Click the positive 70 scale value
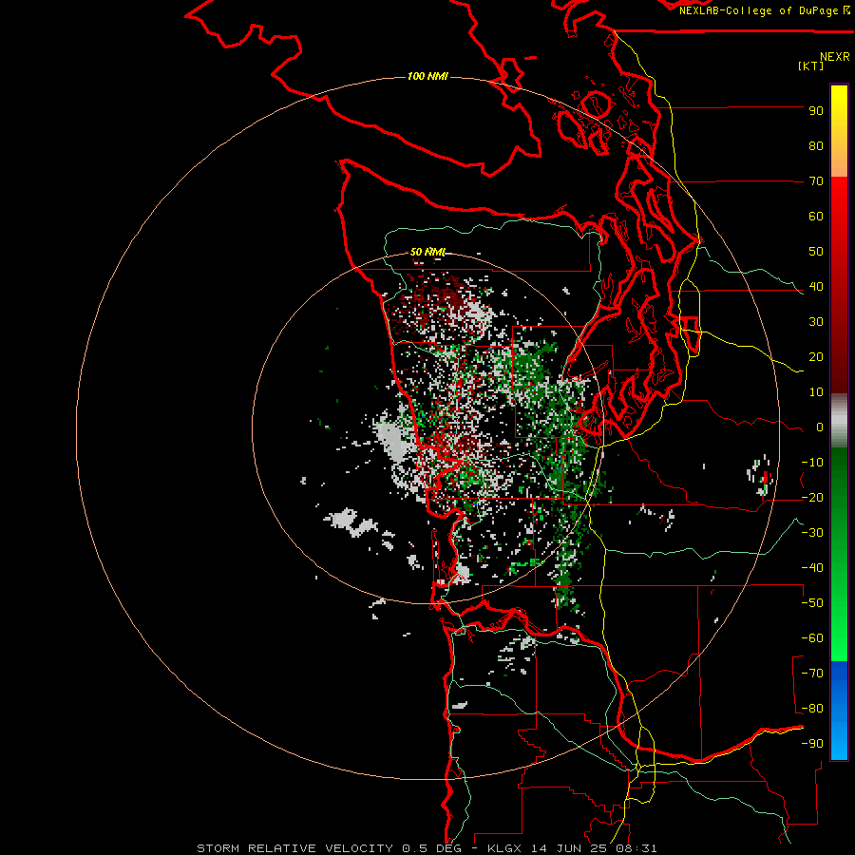Viewport: 855px width, 855px height. point(816,181)
